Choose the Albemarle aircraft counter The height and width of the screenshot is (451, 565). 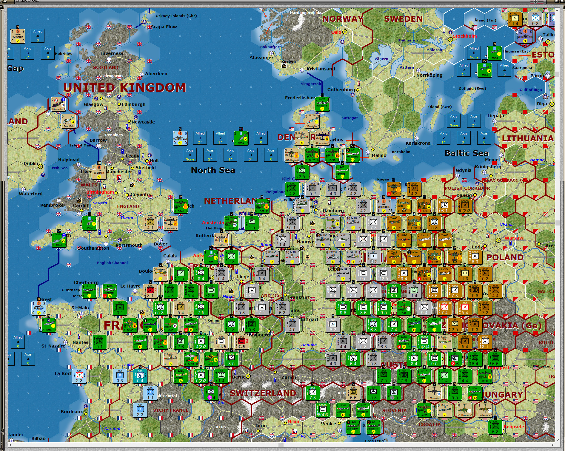point(485,410)
